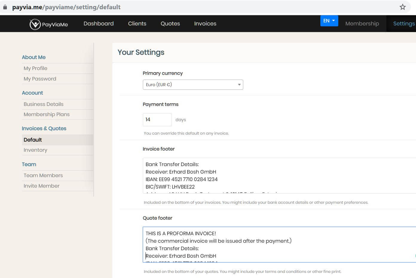
Task: Open Invoices from top navigation
Action: 205,24
